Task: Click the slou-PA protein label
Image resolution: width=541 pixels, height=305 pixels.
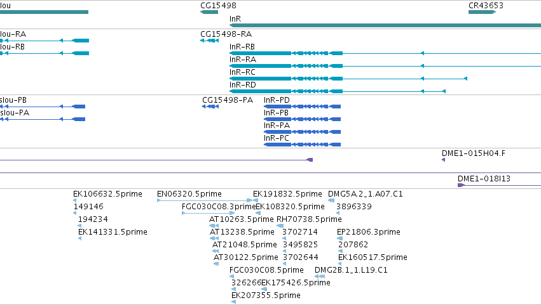Action: click(15, 113)
